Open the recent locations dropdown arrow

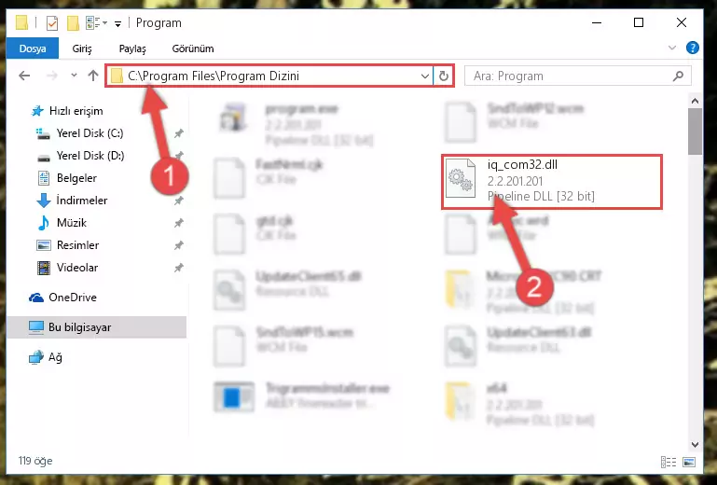(74, 76)
